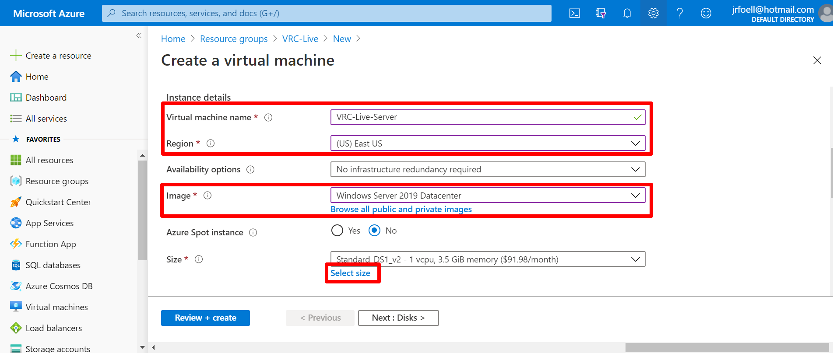Click the sidebar scroll down arrow
The image size is (833, 353).
pos(142,347)
